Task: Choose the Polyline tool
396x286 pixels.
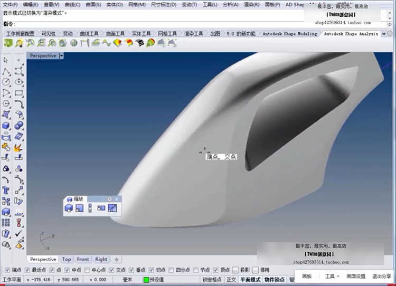Action: pos(6,72)
